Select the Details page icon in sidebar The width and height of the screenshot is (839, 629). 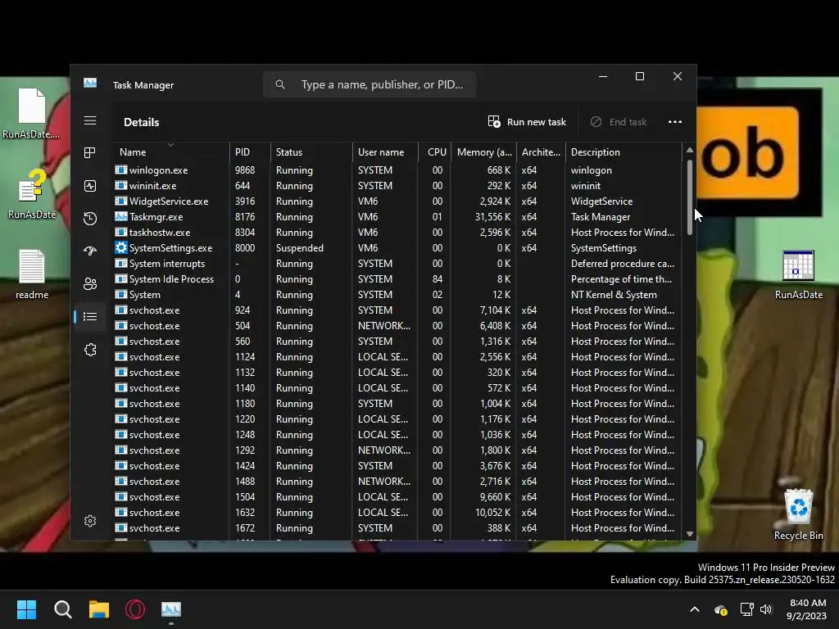tap(90, 317)
